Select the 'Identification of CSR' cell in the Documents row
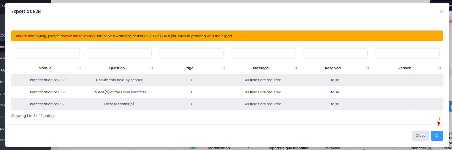Viewport: 452px width, 150px height. click(x=47, y=80)
